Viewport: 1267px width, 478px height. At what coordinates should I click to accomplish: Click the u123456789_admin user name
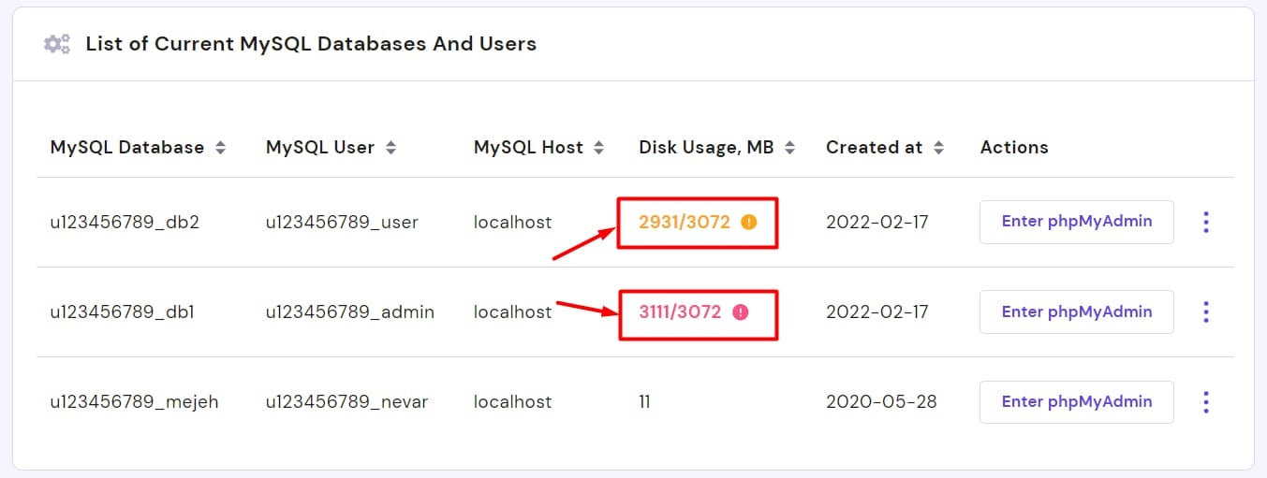pyautogui.click(x=349, y=312)
